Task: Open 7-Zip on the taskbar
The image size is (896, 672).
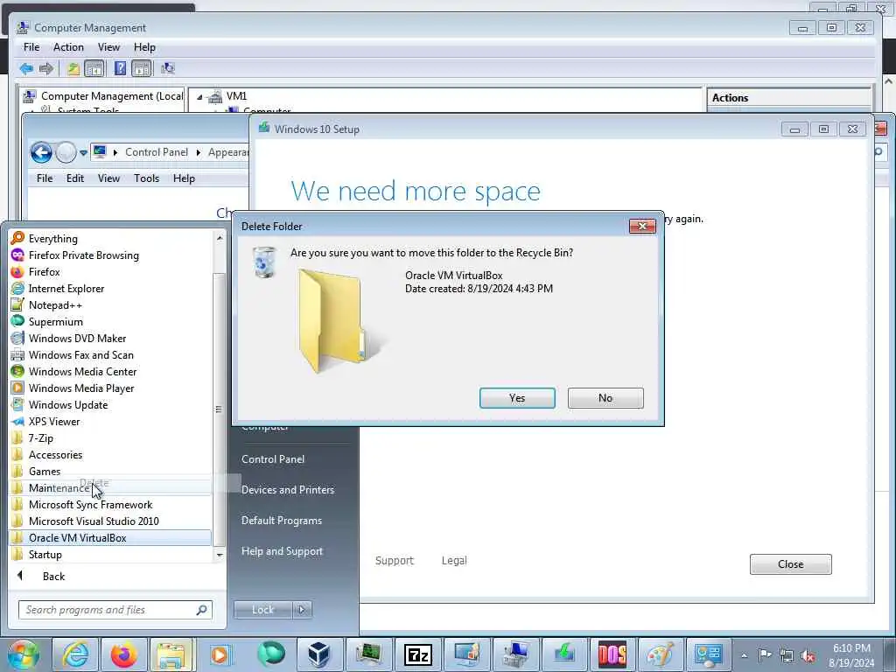Action: 417,654
